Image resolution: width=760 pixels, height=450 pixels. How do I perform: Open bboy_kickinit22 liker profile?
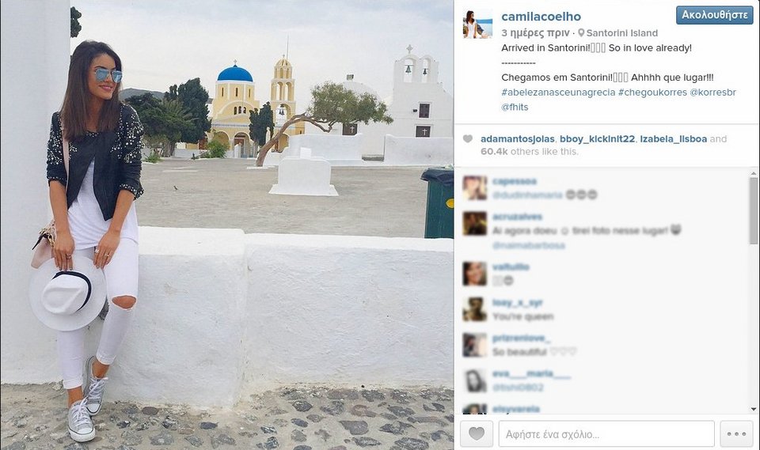coord(597,139)
